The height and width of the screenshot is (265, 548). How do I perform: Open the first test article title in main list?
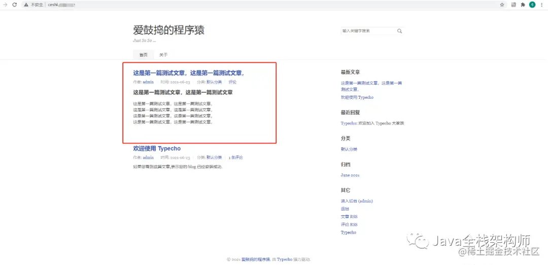point(188,73)
